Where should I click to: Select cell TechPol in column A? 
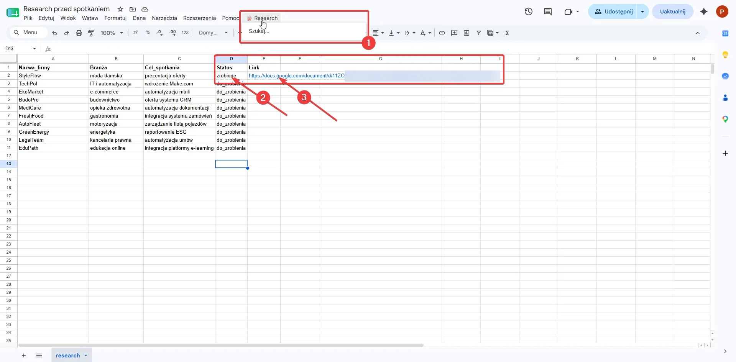53,84
